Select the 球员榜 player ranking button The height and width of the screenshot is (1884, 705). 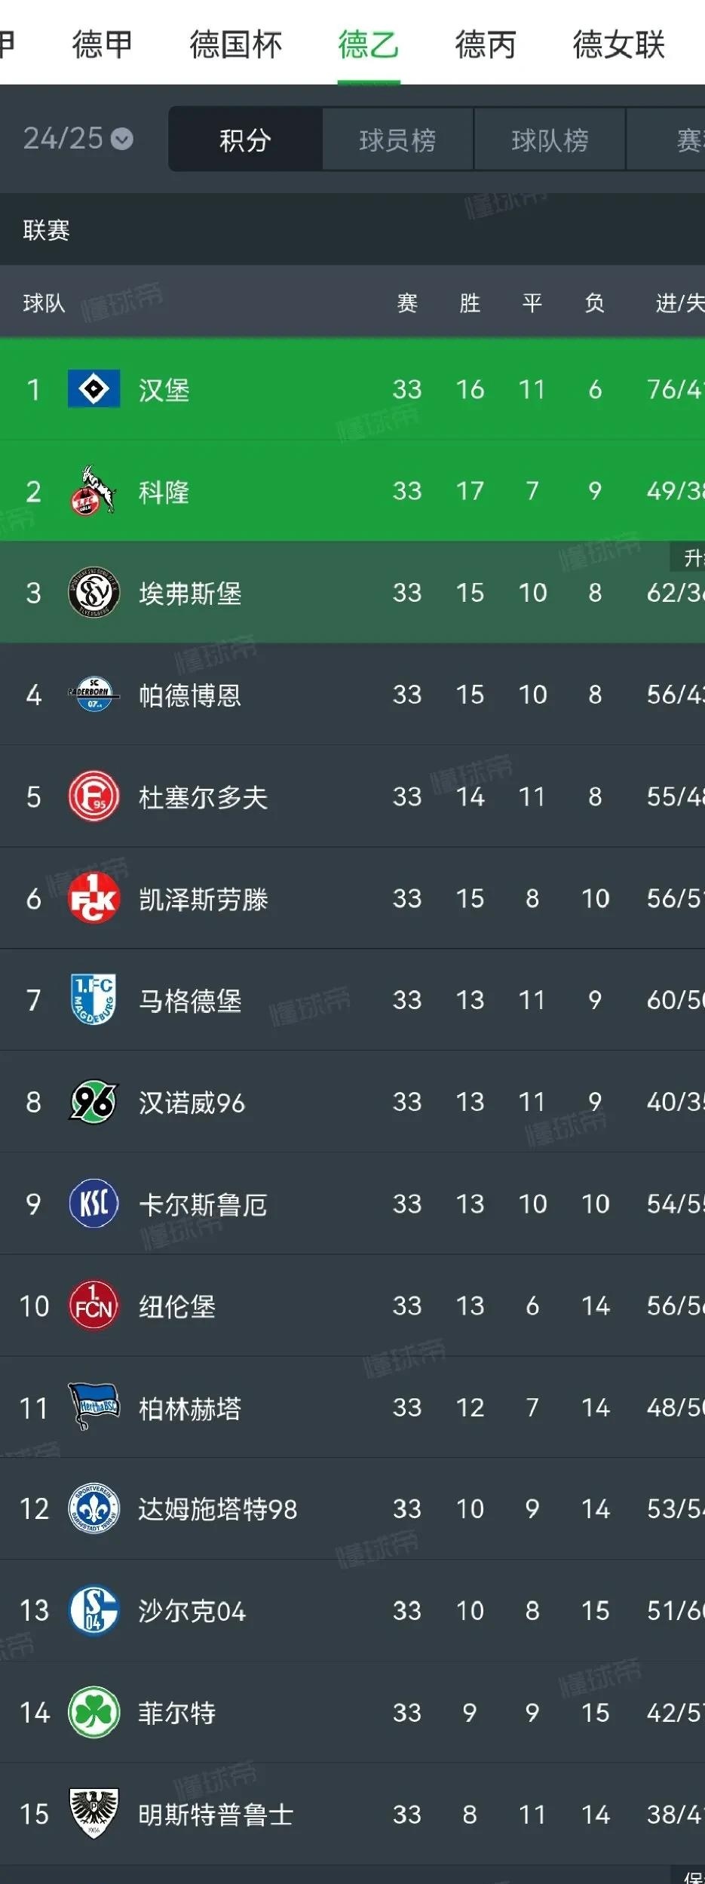click(397, 140)
